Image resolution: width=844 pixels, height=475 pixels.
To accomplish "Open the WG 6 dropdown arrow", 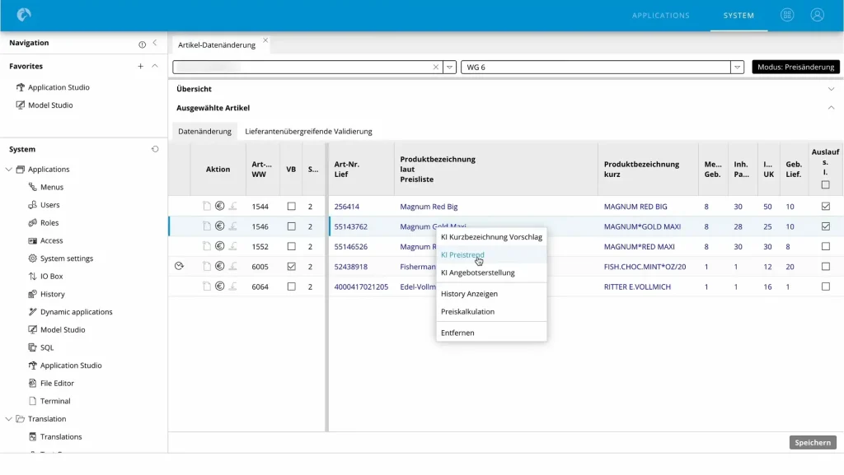I will (x=737, y=68).
